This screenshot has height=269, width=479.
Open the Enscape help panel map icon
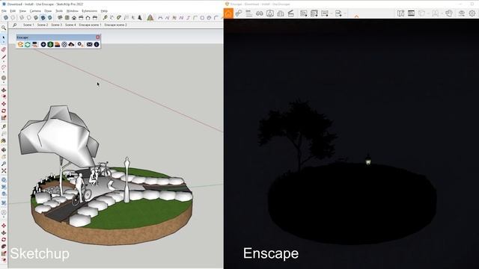[401, 13]
